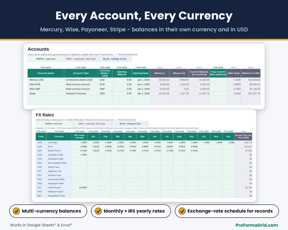Select the "IRS Yearly Average" column header

pyautogui.click(x=79, y=137)
